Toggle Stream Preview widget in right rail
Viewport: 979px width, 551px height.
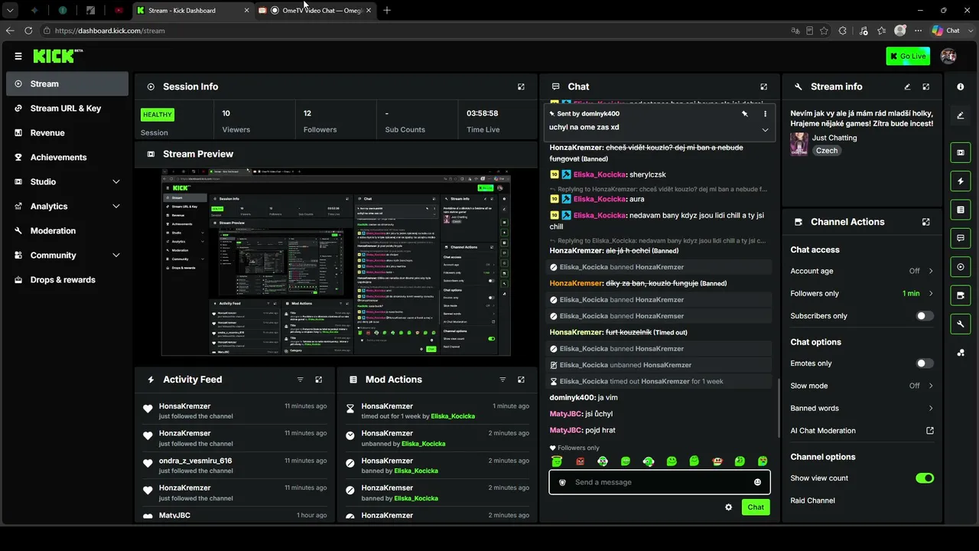pyautogui.click(x=961, y=152)
